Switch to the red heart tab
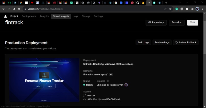The image size is (206, 108). click(32, 3)
